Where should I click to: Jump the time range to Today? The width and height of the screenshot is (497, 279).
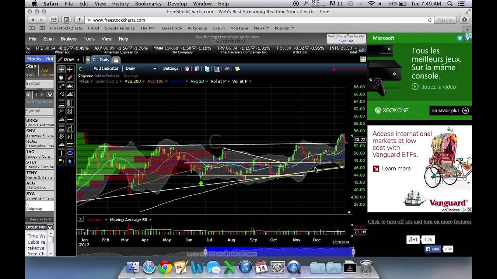(x=251, y=254)
